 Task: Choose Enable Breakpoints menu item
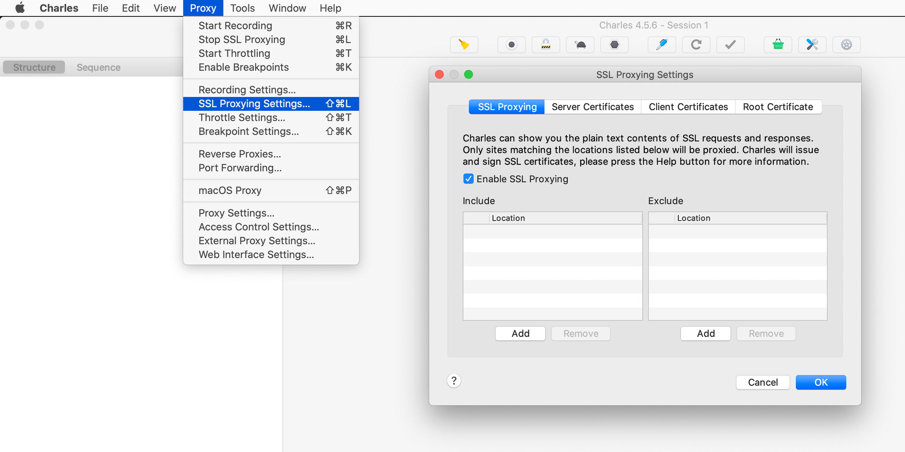(271, 67)
